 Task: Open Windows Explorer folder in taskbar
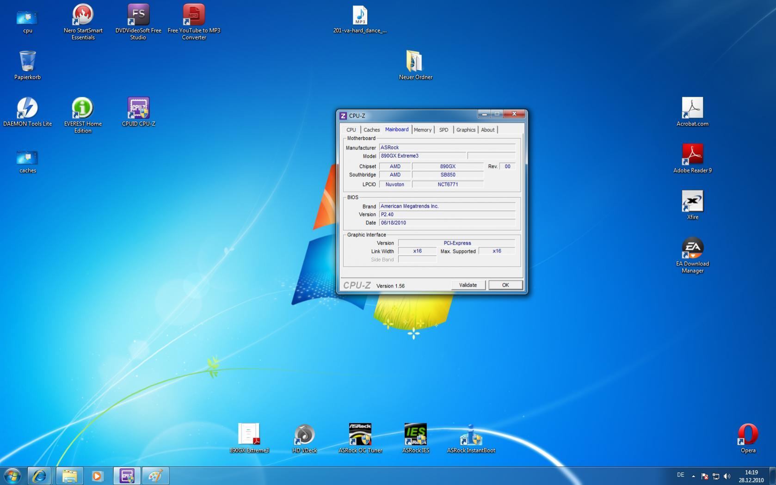click(x=69, y=476)
